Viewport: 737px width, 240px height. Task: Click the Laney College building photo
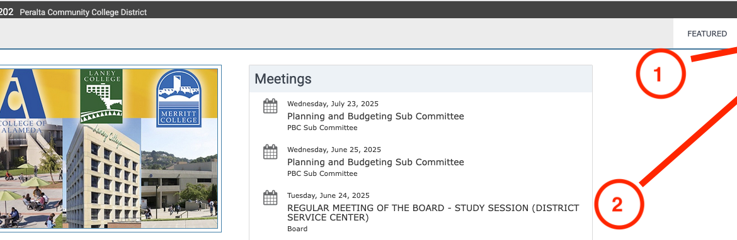(103, 175)
